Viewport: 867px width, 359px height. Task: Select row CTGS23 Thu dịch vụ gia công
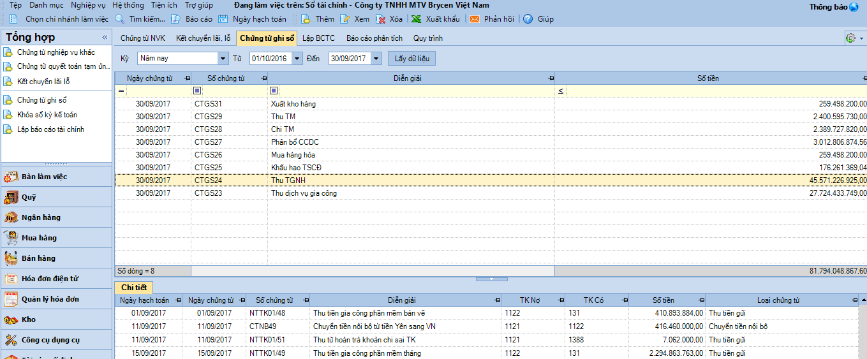coord(490,193)
